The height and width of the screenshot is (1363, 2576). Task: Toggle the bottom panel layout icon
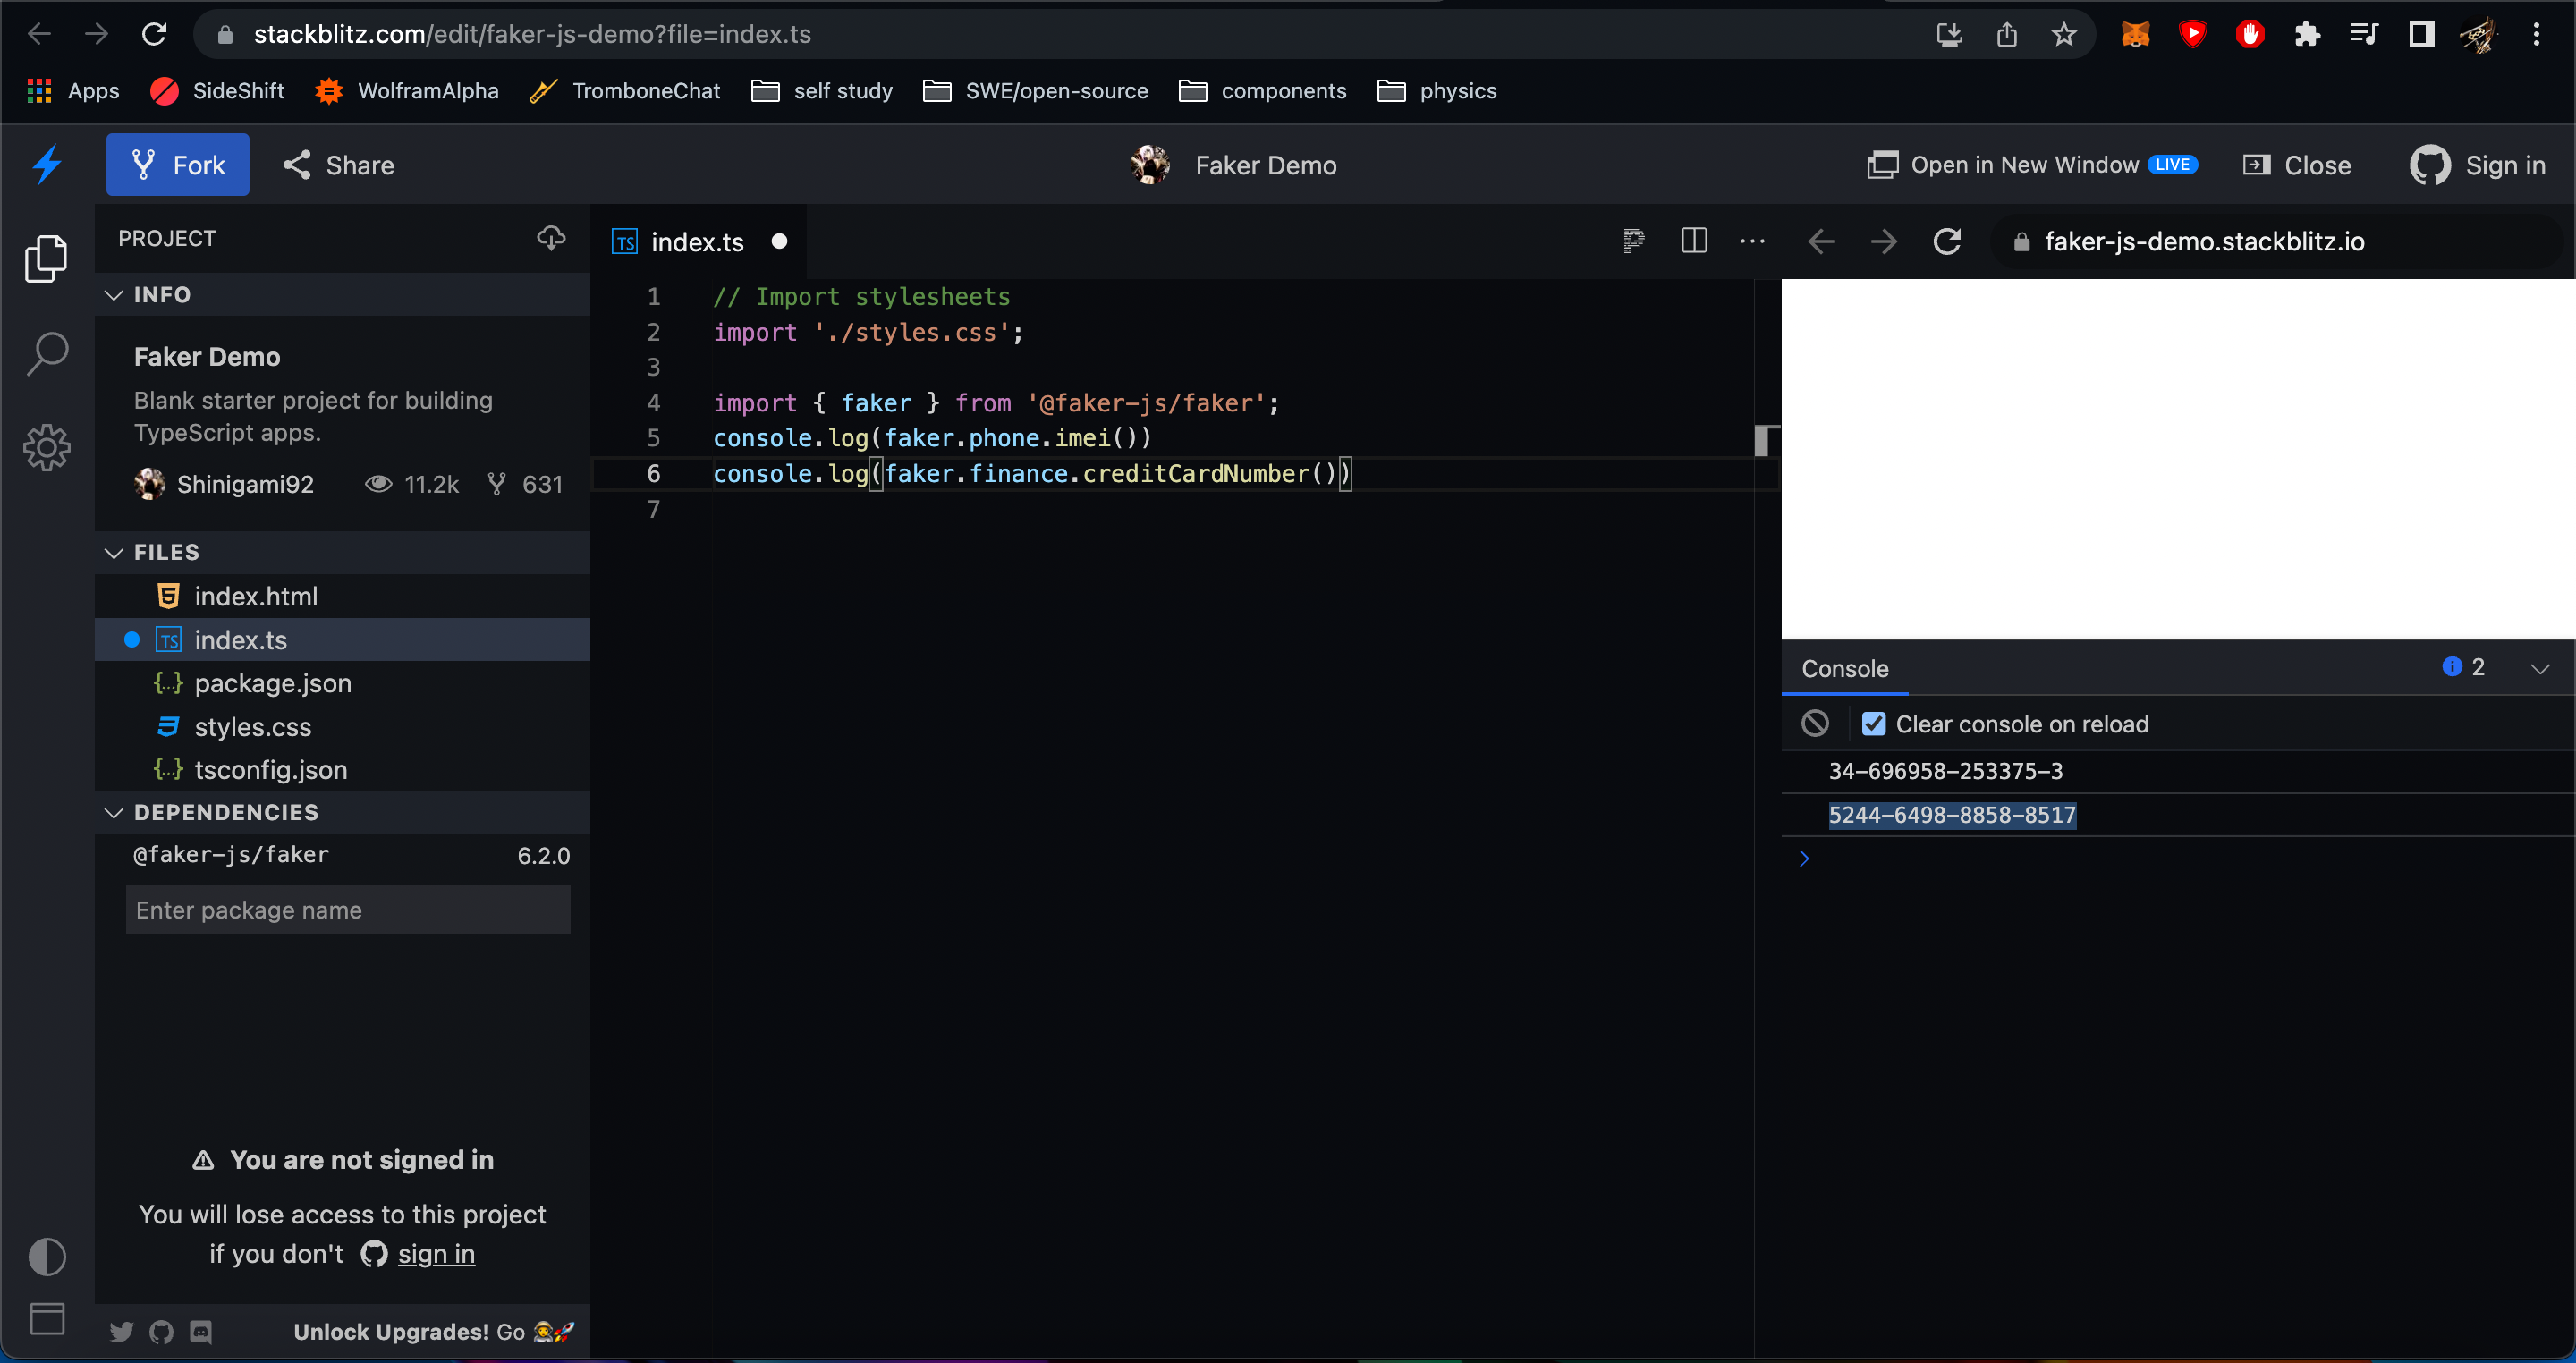tap(46, 1318)
